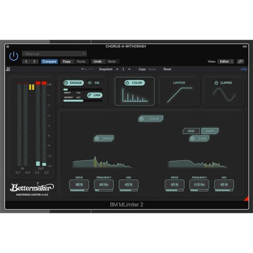The width and height of the screenshot is (253, 253).
Task: Go to next preset arrow
Action: coord(34,62)
